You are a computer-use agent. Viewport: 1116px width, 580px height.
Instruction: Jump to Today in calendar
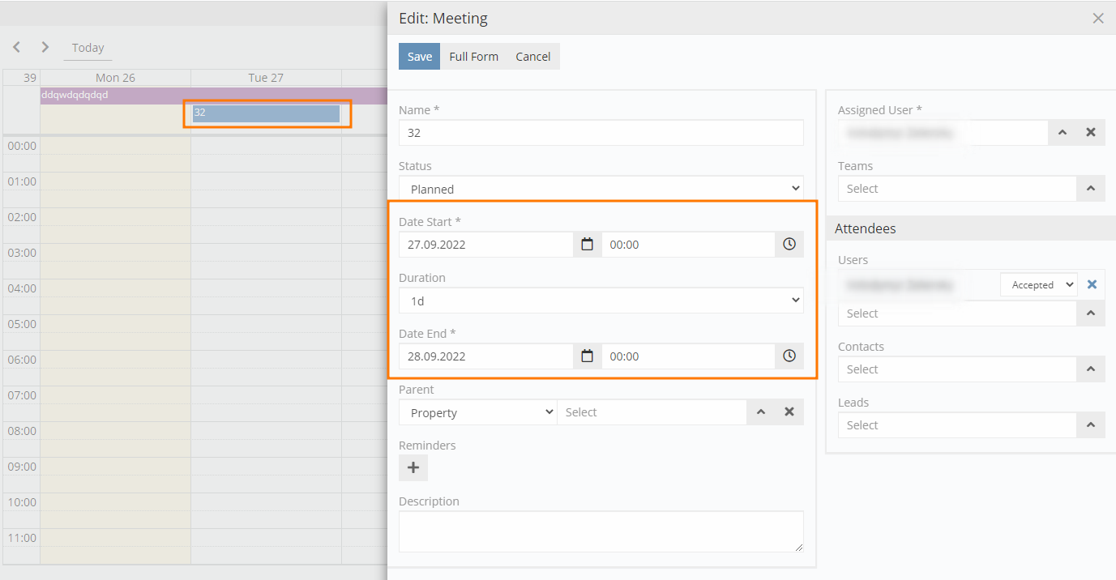point(88,48)
